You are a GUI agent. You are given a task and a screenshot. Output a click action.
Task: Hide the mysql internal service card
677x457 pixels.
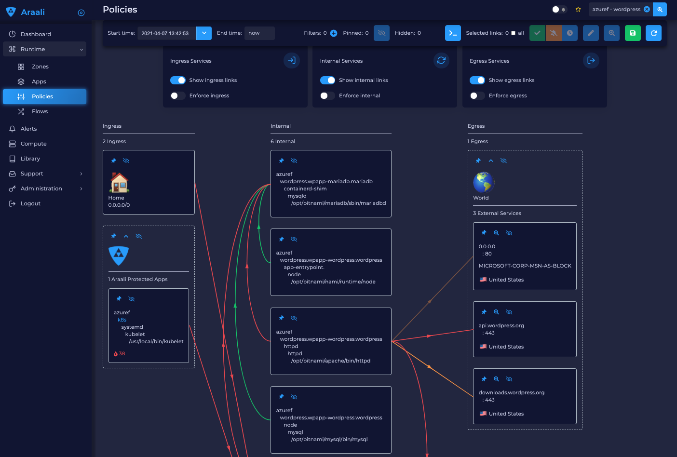point(294,397)
